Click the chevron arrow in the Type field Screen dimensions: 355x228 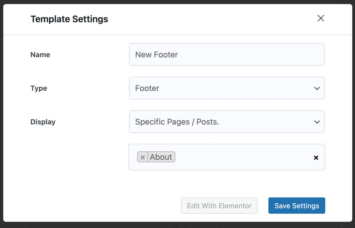317,88
